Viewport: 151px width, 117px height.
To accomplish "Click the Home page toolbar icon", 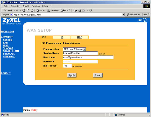I will [x=32, y=10].
